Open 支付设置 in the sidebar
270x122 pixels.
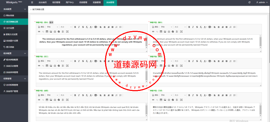14,28
